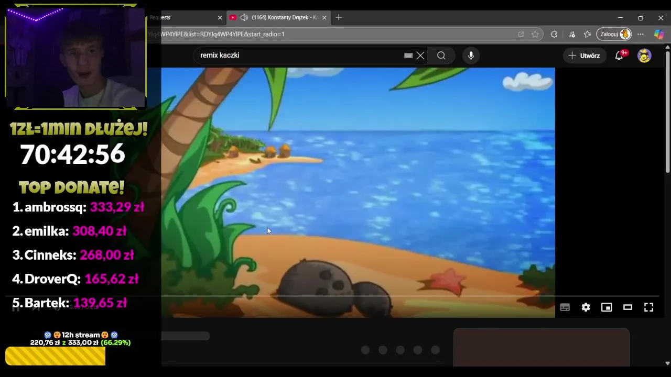Click the streamer webcam overlay

pos(76,57)
